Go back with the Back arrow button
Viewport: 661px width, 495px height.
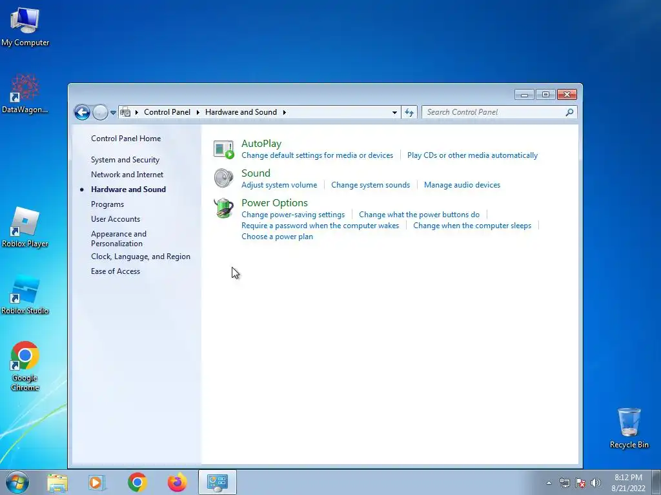(x=82, y=112)
